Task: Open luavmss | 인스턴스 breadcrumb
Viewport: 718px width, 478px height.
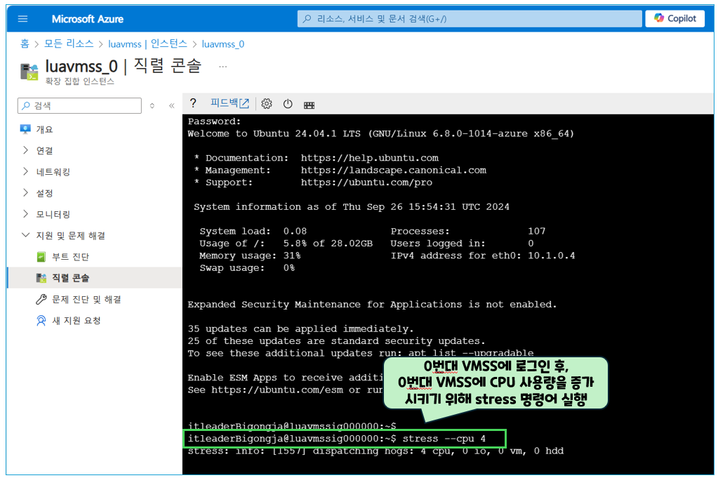Action: point(147,44)
